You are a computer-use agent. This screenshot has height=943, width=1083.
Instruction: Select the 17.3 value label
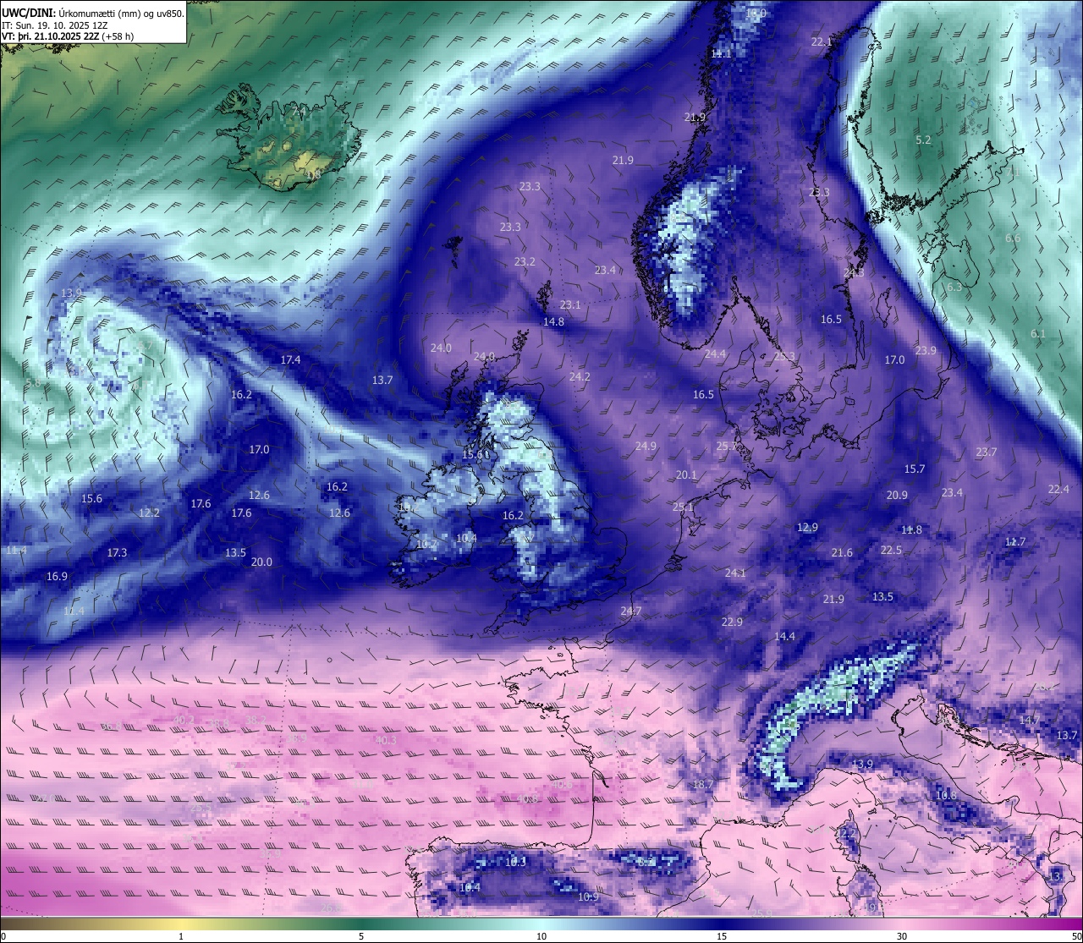tap(117, 552)
